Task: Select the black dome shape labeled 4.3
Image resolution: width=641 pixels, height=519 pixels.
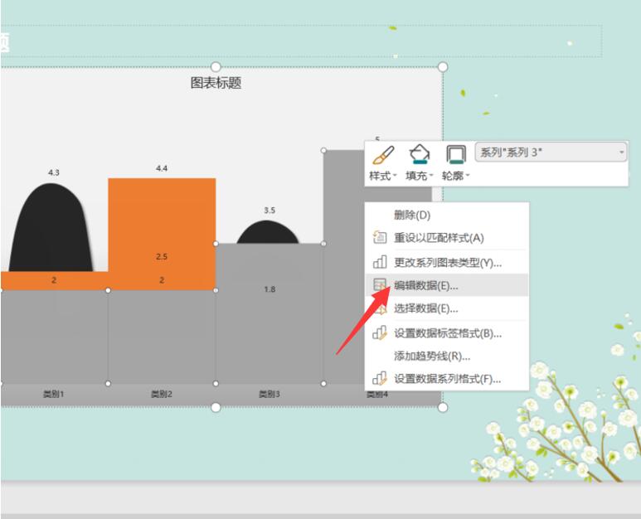Action: [x=51, y=228]
